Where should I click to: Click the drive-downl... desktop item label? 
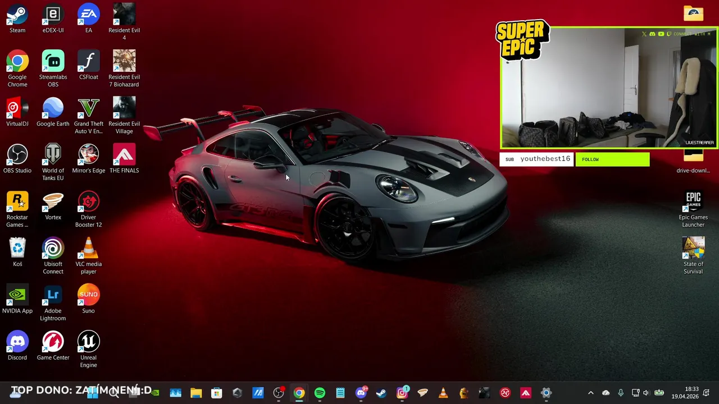[x=693, y=171]
